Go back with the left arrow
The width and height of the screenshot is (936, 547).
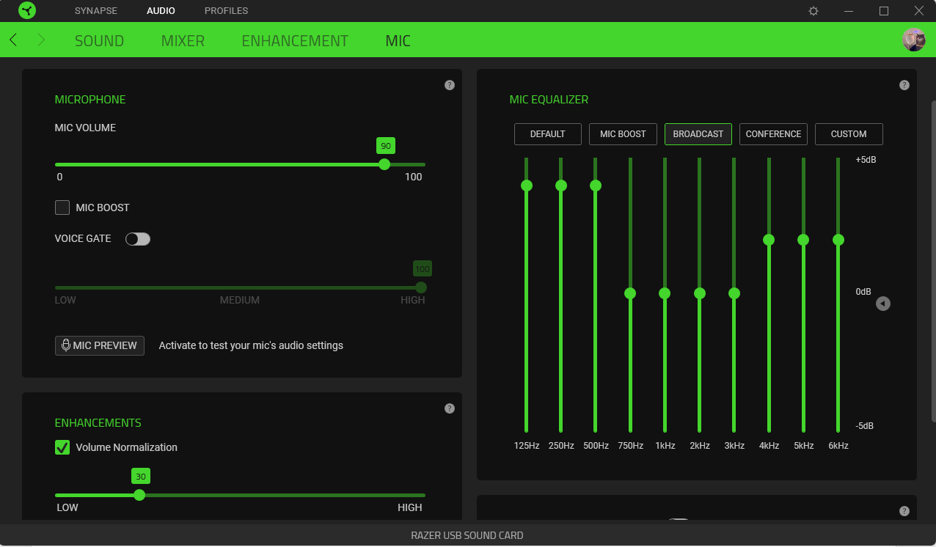point(13,40)
